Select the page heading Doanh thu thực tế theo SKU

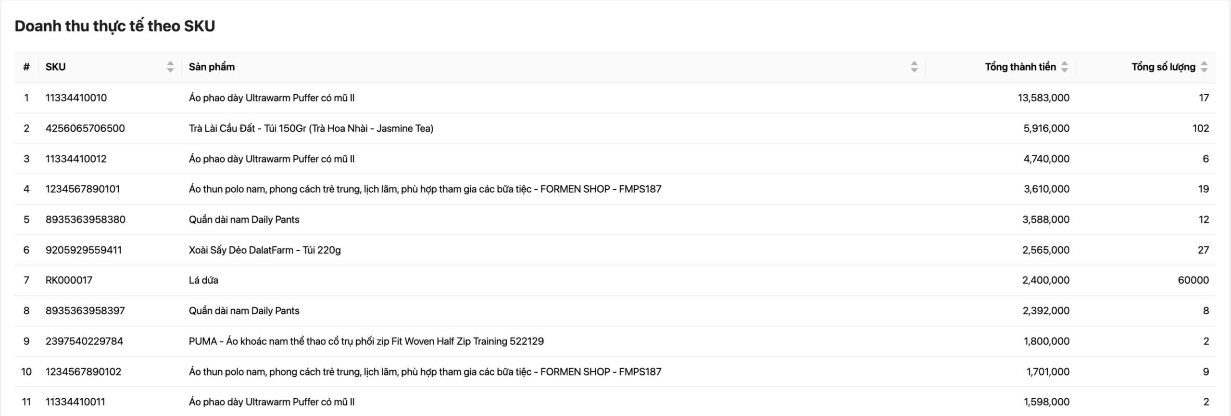click(115, 26)
